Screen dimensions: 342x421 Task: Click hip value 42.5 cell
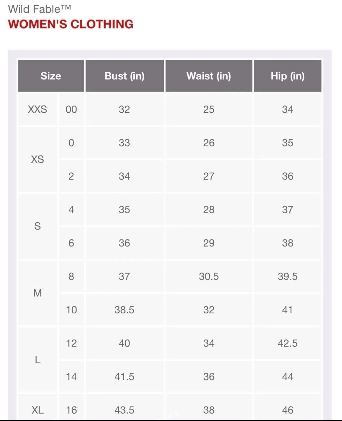click(288, 343)
